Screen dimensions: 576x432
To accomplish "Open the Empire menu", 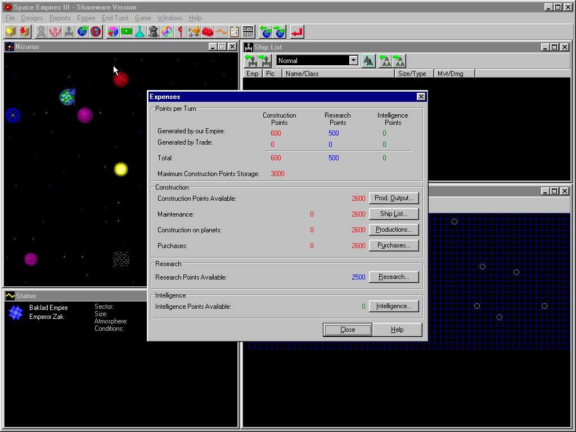I will (86, 18).
